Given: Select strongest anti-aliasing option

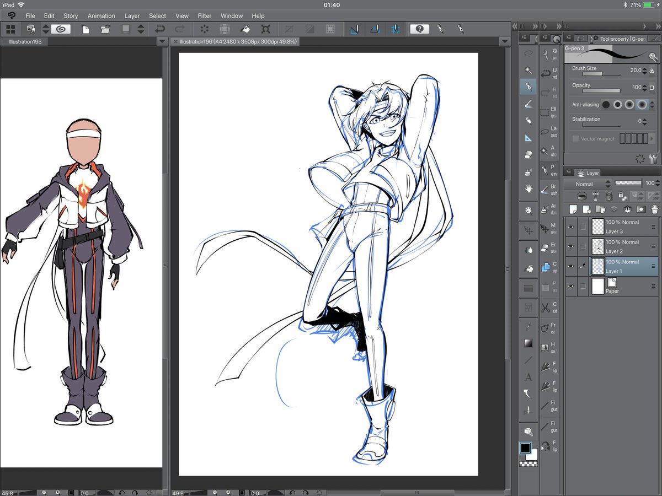Looking at the screenshot, I should tap(642, 105).
